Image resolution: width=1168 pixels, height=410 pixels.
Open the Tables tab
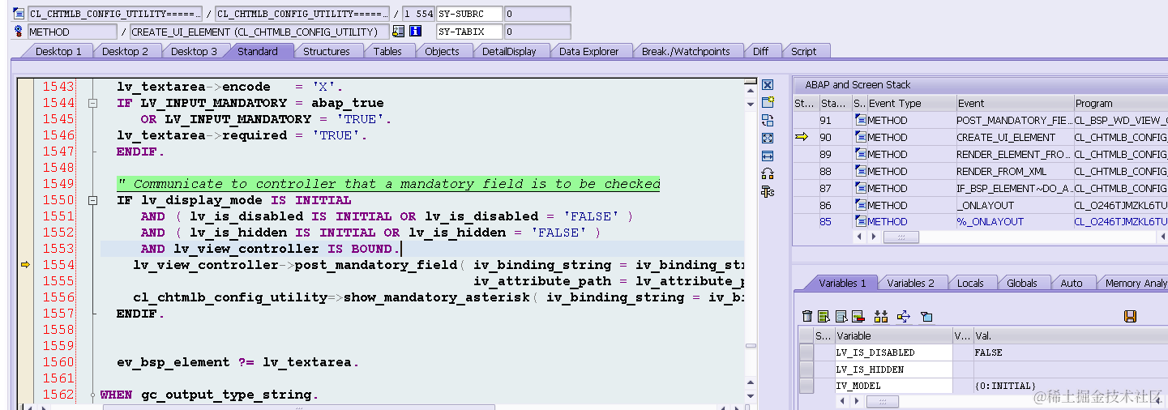pyautogui.click(x=387, y=51)
